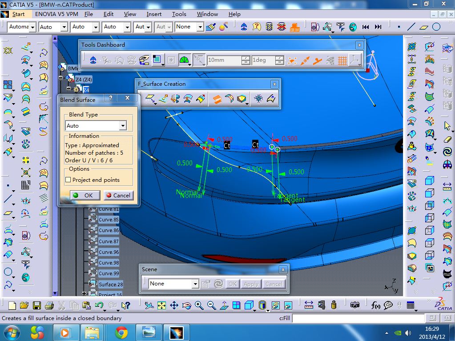The image size is (455, 341).
Task: Click the skip to first arrows icon
Action: coord(366,27)
